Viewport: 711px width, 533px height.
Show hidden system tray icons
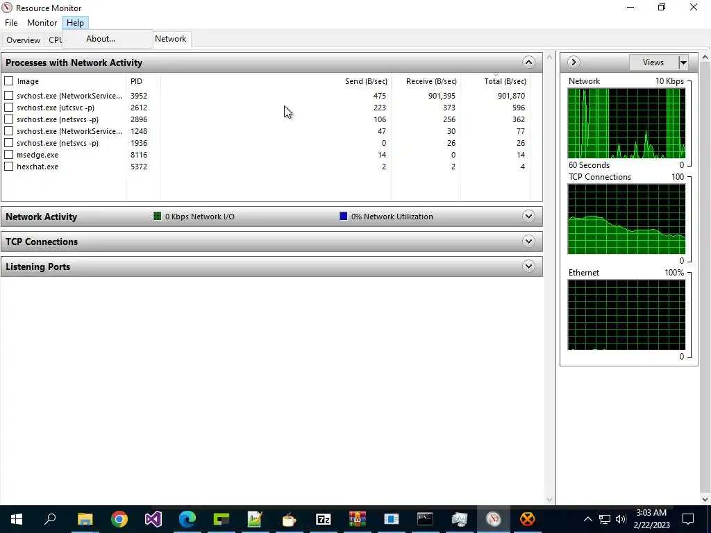[587, 519]
